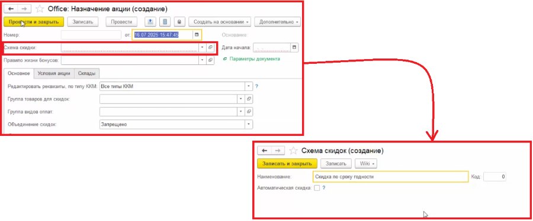Open Группа видов оплат open icon

(x=249, y=112)
